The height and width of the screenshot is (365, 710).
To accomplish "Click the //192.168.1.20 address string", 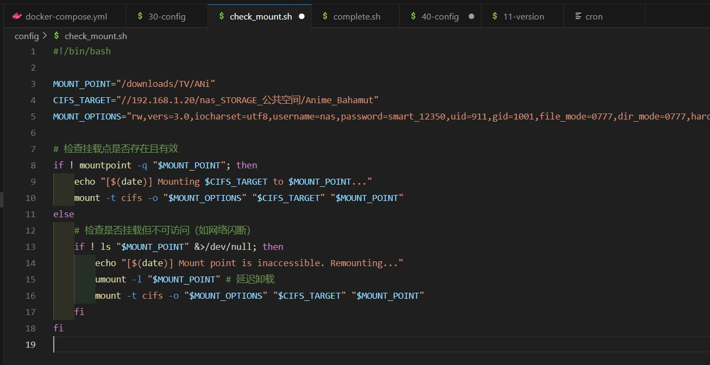I will coord(158,100).
